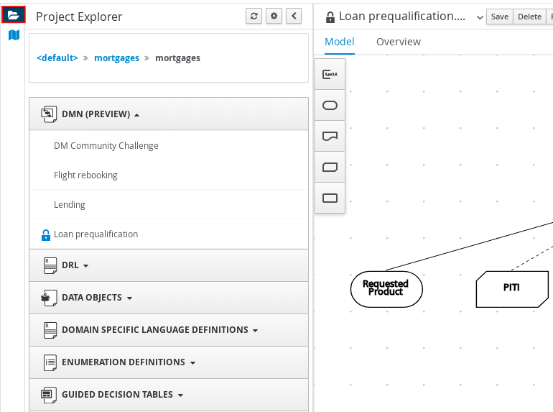Open the Loan prequalification title dropdown chevron

click(x=480, y=17)
